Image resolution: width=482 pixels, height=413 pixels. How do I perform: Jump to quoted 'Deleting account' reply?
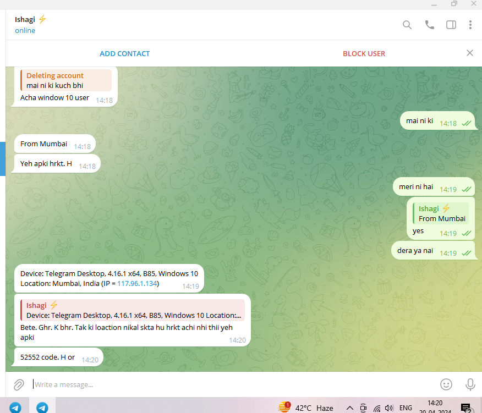(x=66, y=80)
